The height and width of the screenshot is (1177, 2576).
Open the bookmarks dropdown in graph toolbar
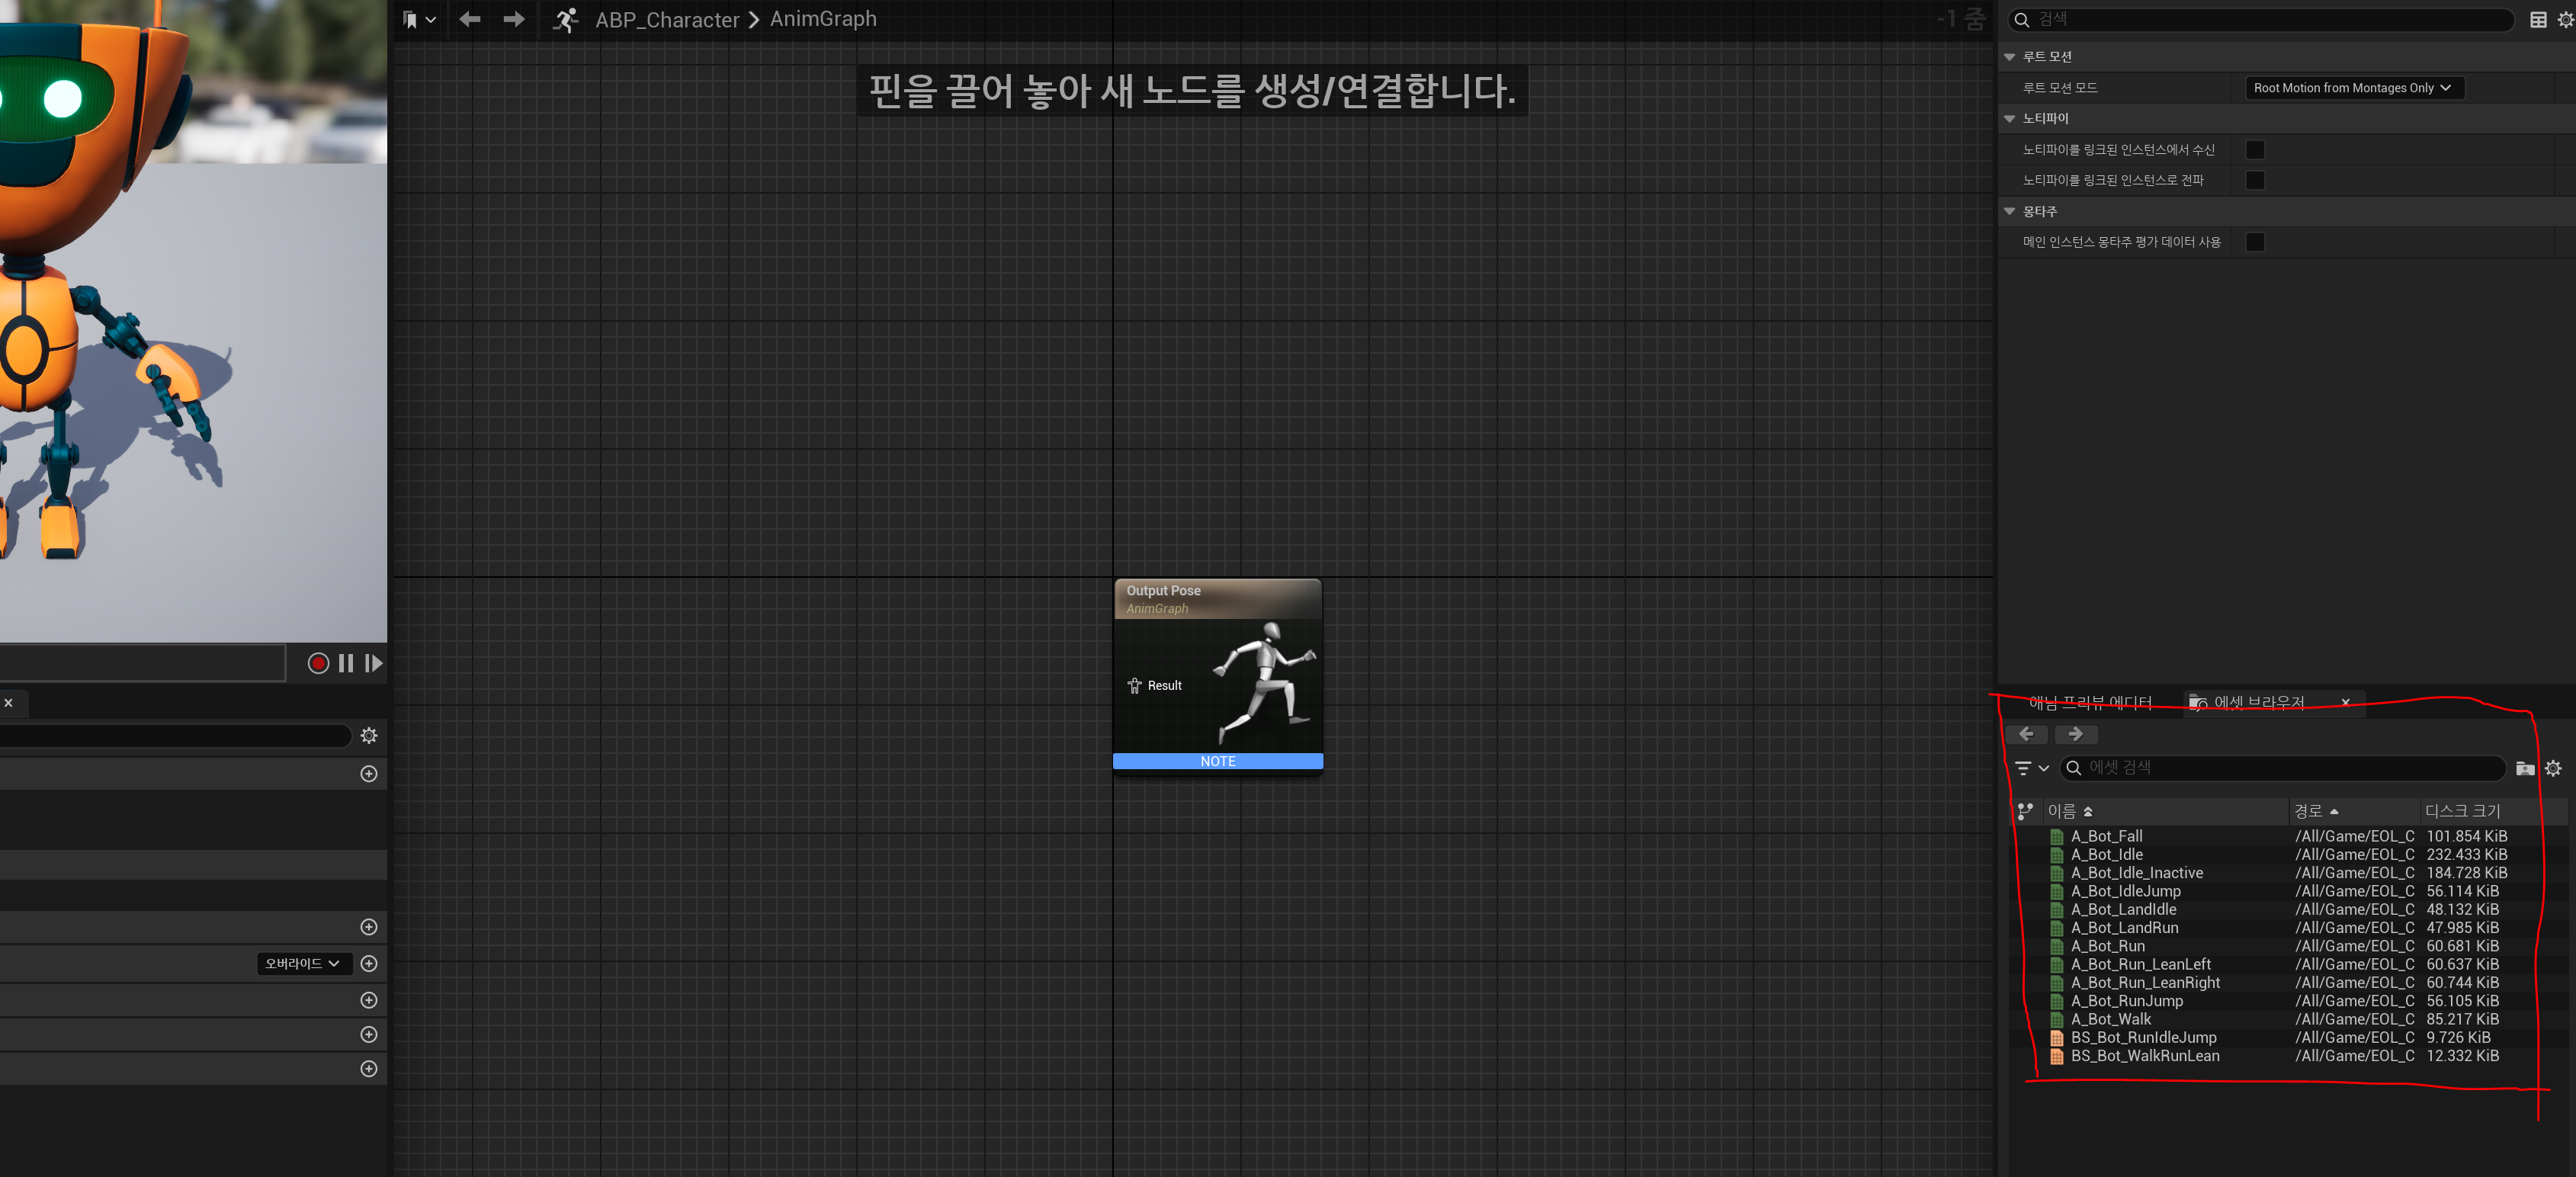pos(419,19)
